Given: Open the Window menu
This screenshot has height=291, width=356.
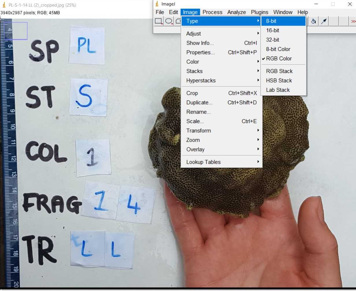Looking at the screenshot, I should [x=283, y=12].
